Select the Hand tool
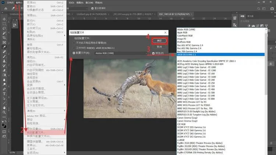 [x=4, y=108]
